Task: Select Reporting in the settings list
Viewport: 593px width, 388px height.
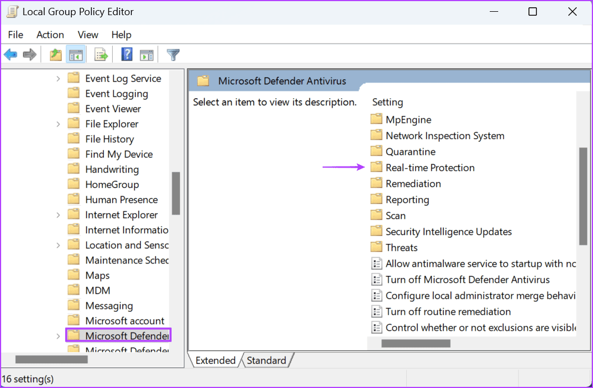Action: point(407,200)
